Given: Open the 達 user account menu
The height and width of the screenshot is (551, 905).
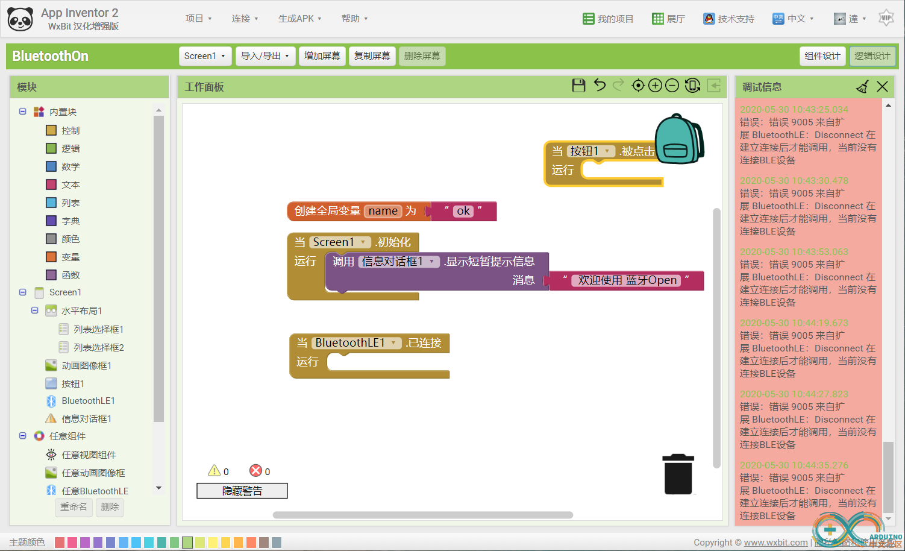Looking at the screenshot, I should [850, 19].
